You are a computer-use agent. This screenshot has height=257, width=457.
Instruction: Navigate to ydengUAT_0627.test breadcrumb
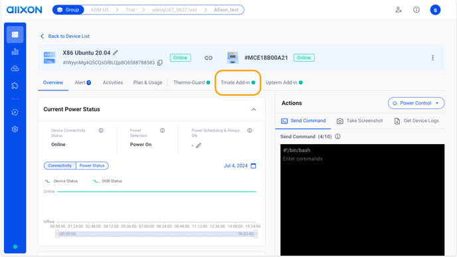174,10
